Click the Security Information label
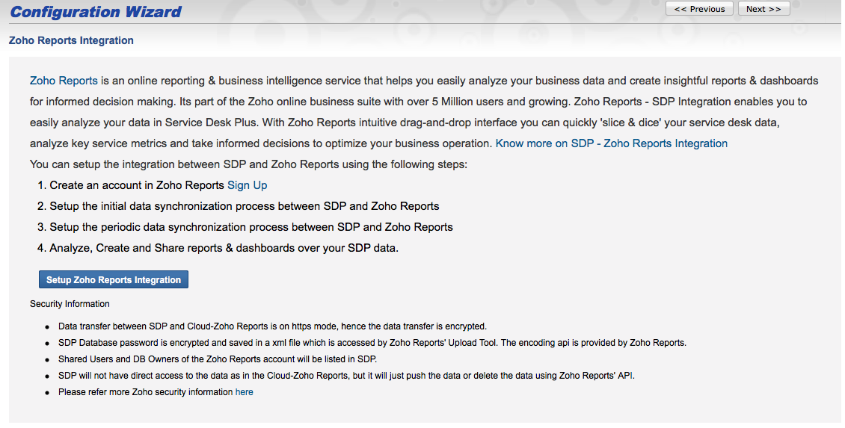845x428 pixels. [70, 304]
